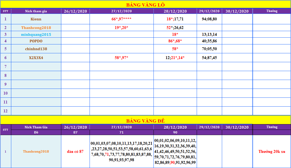This screenshot has height=168, width=291.
Task: Select row number 6 beside X2X3X4
Action: pos(6,57)
